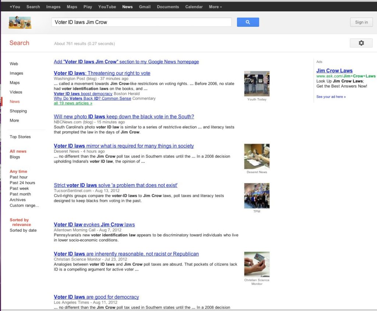
Task: Open the Jim Crow Laws ad
Action: click(334, 71)
